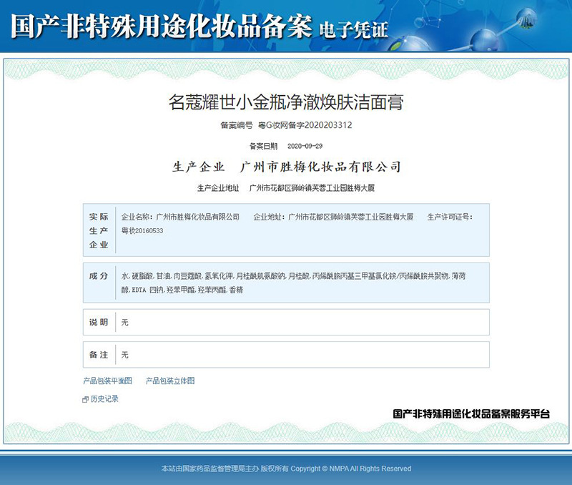Click the 备注 row label
Screen dimensions: 572x485
pyautogui.click(x=99, y=355)
